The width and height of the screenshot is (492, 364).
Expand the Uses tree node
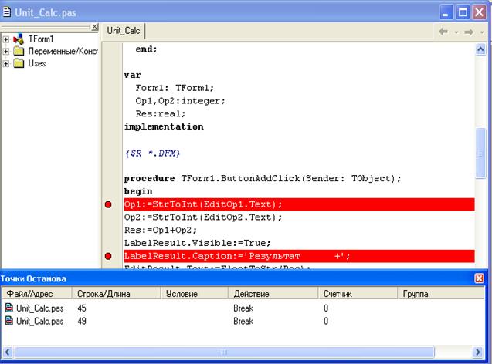(5, 63)
